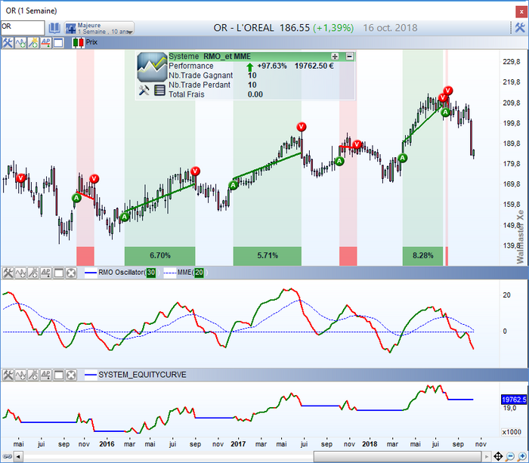Maximize the price panel window icon

(58, 43)
